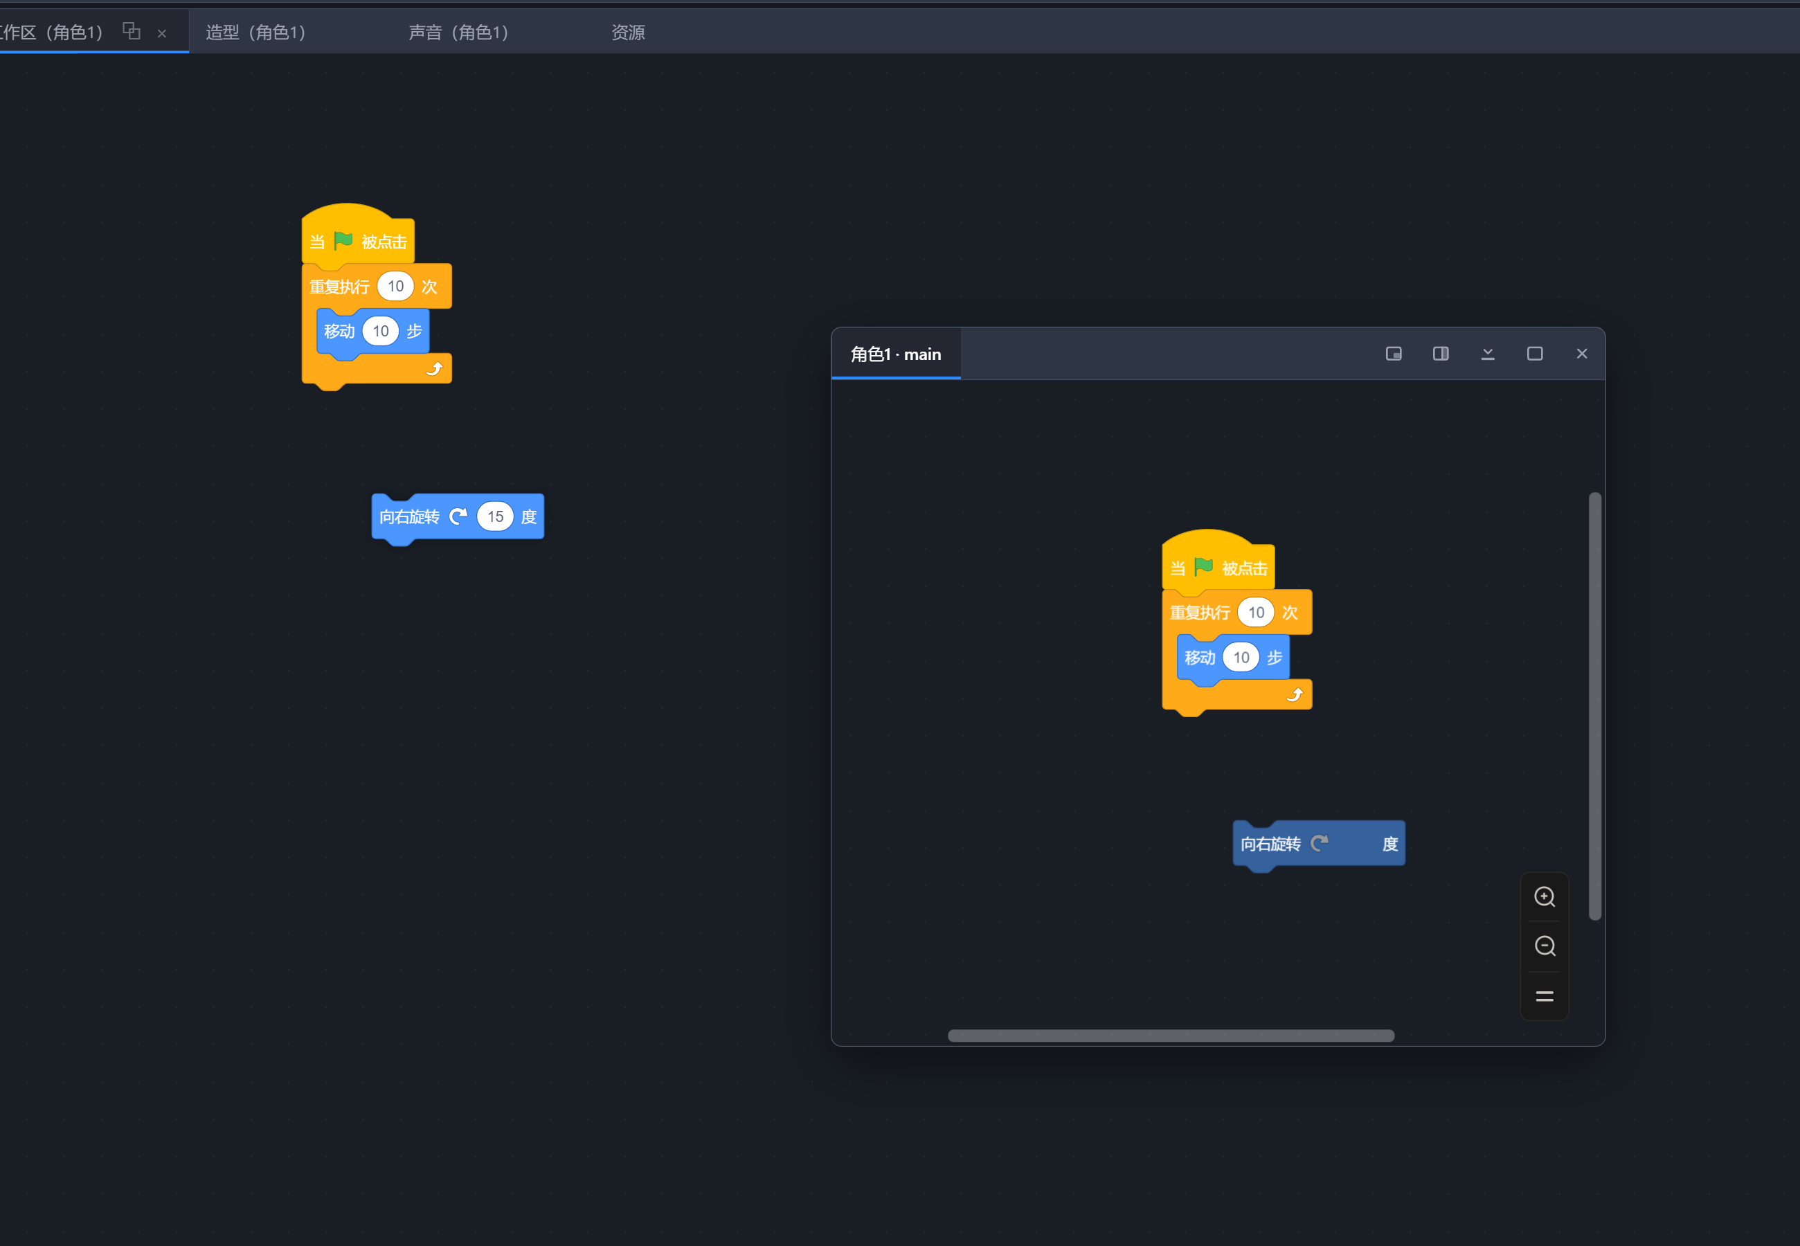This screenshot has width=1800, height=1246.
Task: Click the picture-in-picture icon in floating panel header
Action: click(x=1394, y=354)
